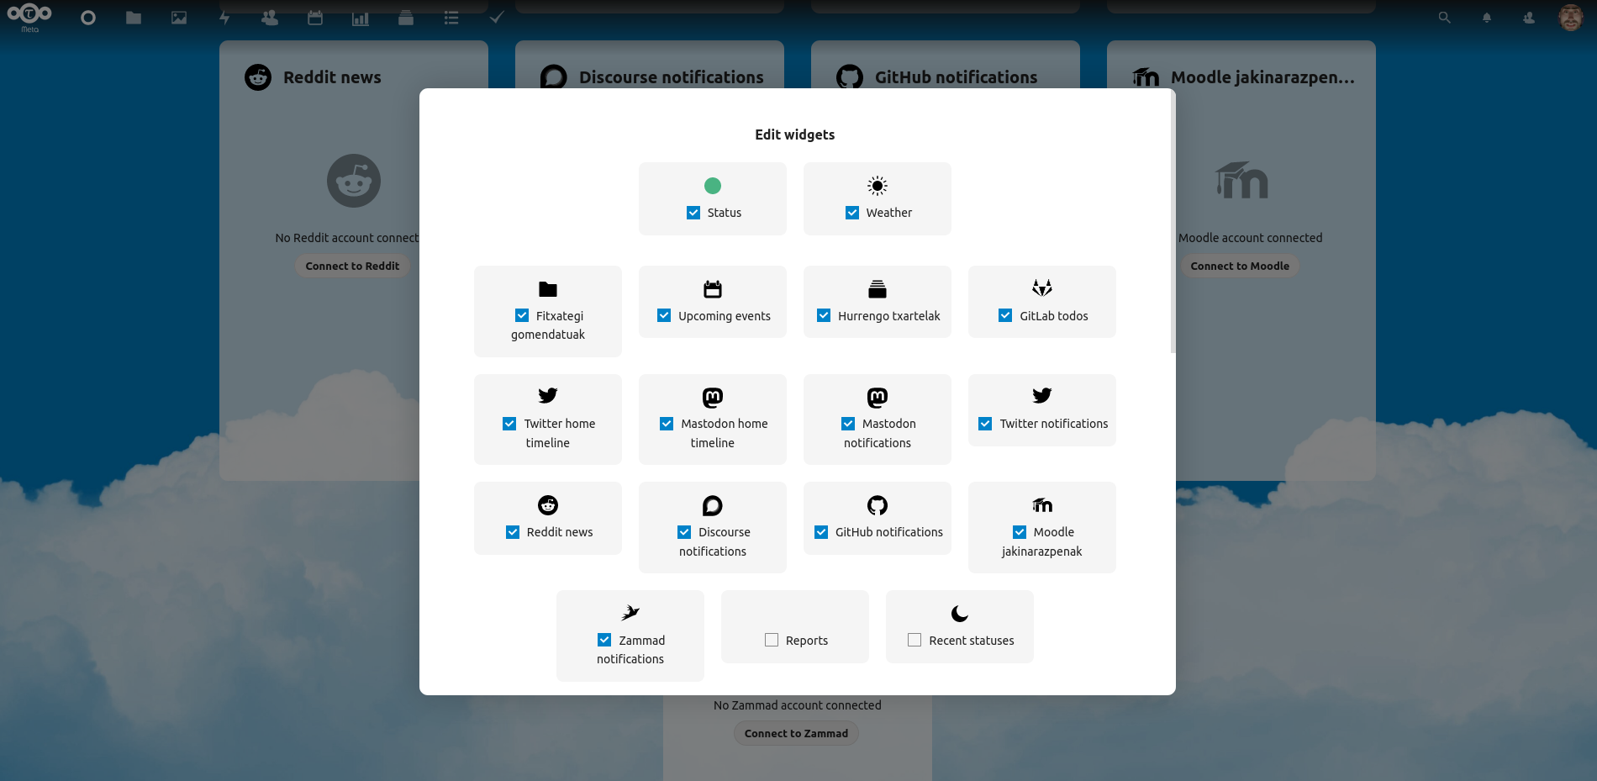
Task: Enable the Reports widget checkbox
Action: click(x=772, y=641)
